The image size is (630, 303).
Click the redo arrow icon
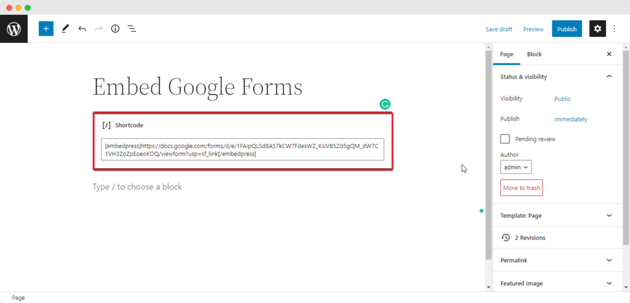[x=98, y=29]
